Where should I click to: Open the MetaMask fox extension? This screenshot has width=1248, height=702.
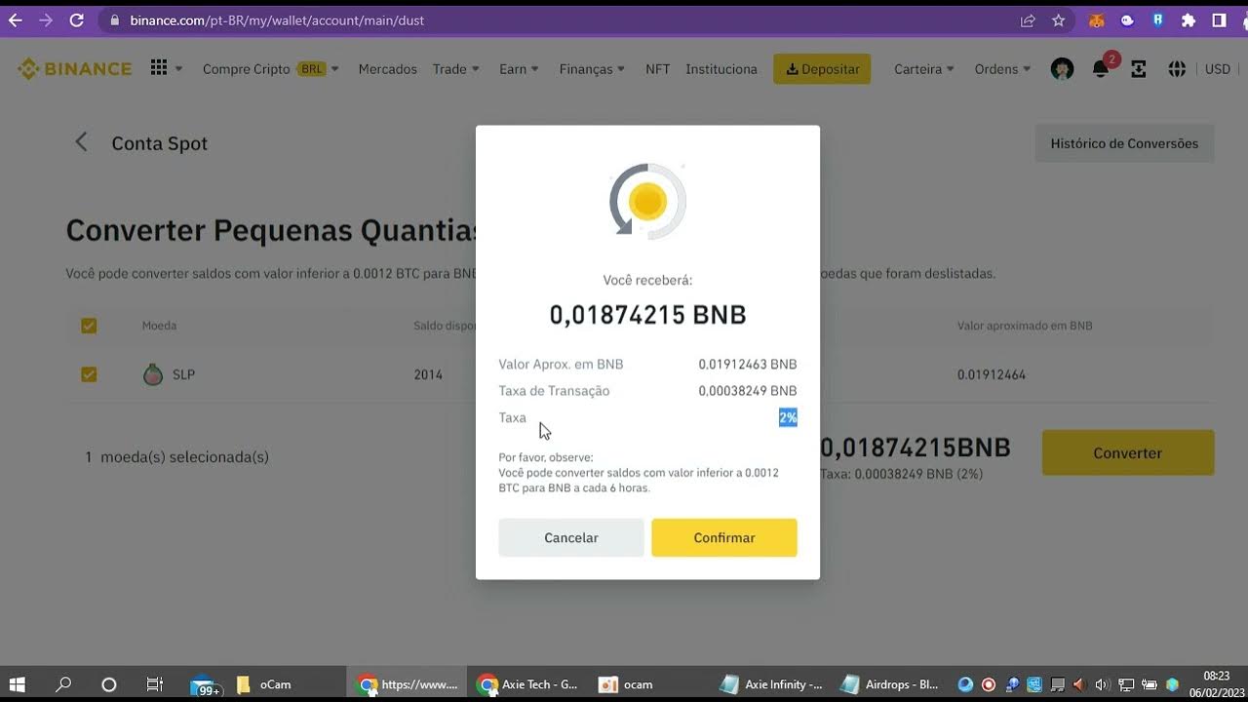pyautogui.click(x=1097, y=19)
